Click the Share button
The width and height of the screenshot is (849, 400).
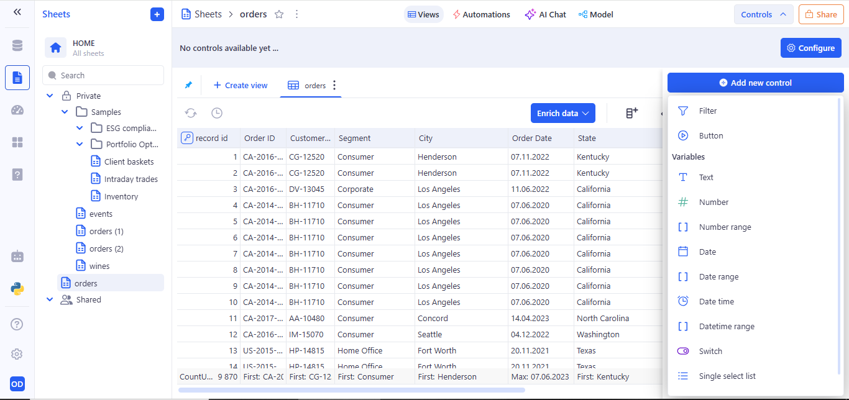[x=821, y=14]
